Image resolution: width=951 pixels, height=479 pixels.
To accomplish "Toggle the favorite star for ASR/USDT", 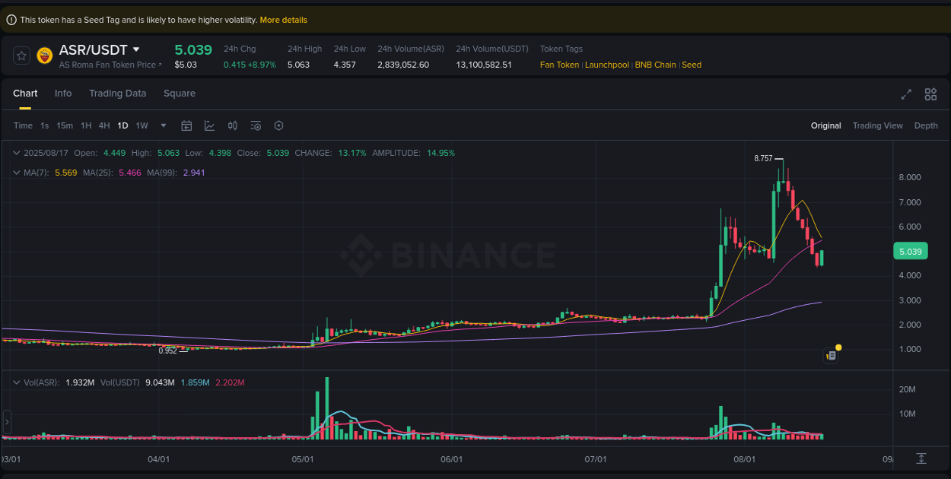I will tap(21, 56).
